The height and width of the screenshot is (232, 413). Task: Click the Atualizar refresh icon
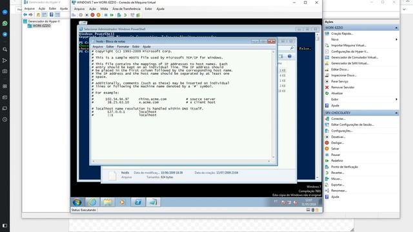click(327, 93)
